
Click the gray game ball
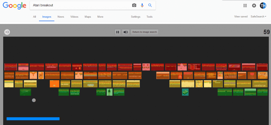[x=34, y=100]
